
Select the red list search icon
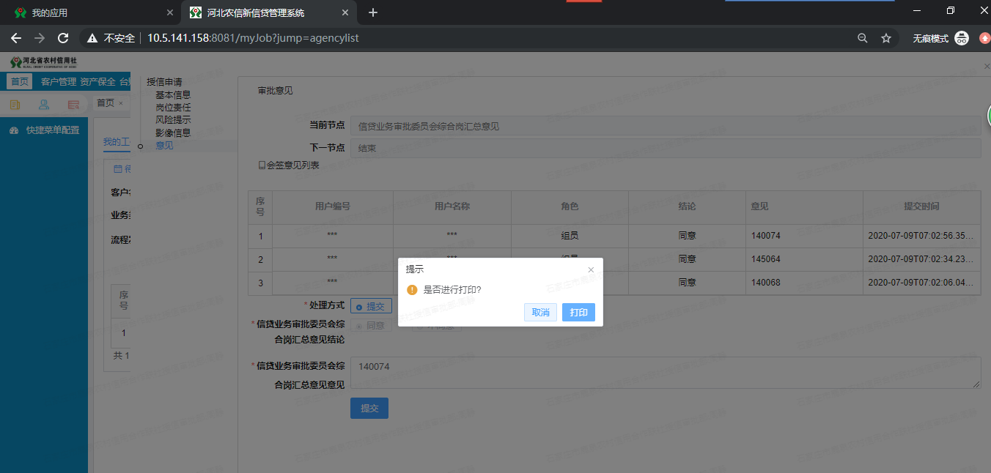(x=73, y=105)
